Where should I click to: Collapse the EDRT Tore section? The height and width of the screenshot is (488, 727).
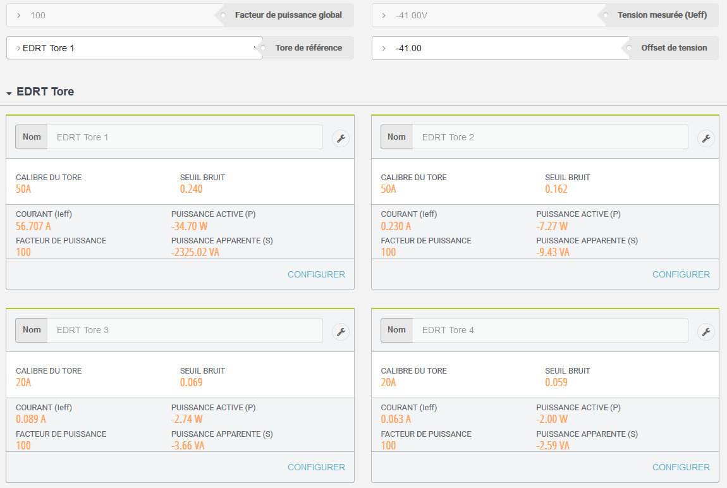(9, 93)
